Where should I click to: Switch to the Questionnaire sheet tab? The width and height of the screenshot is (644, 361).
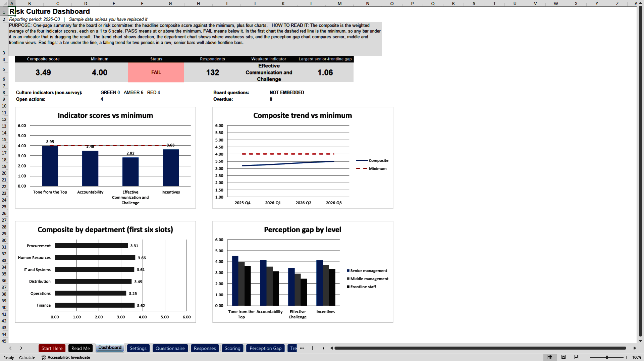point(170,348)
